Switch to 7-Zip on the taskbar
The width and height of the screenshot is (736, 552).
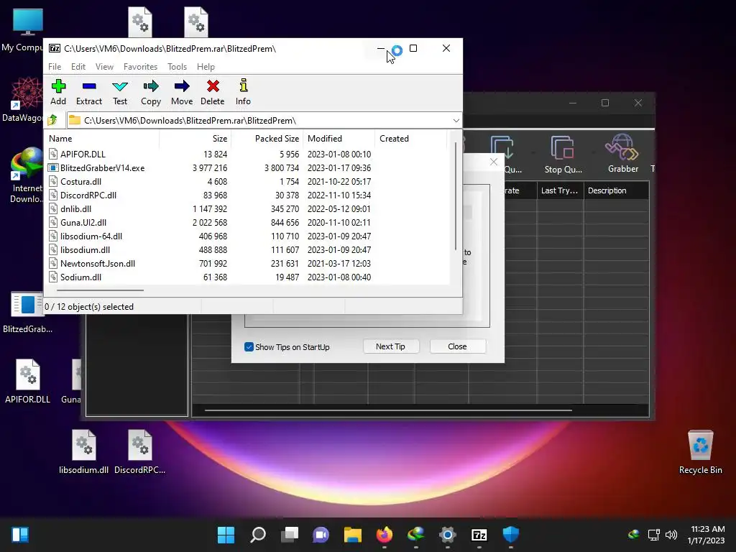point(479,535)
